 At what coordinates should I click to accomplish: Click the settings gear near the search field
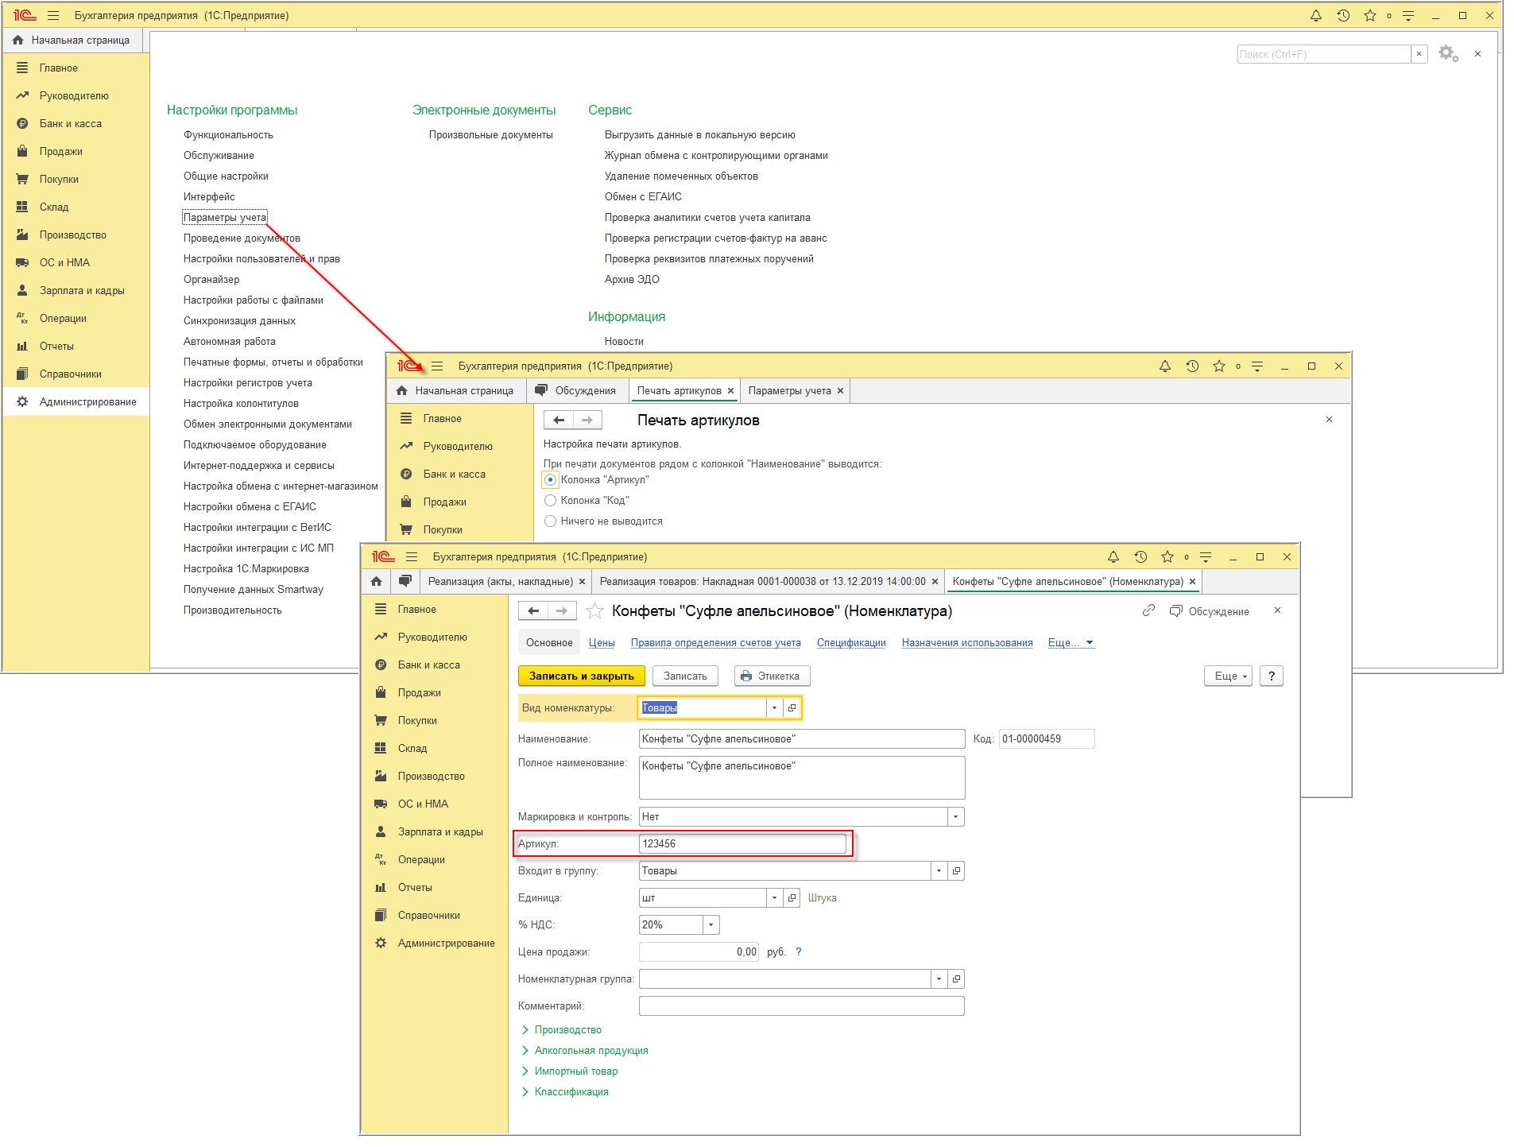pyautogui.click(x=1448, y=54)
